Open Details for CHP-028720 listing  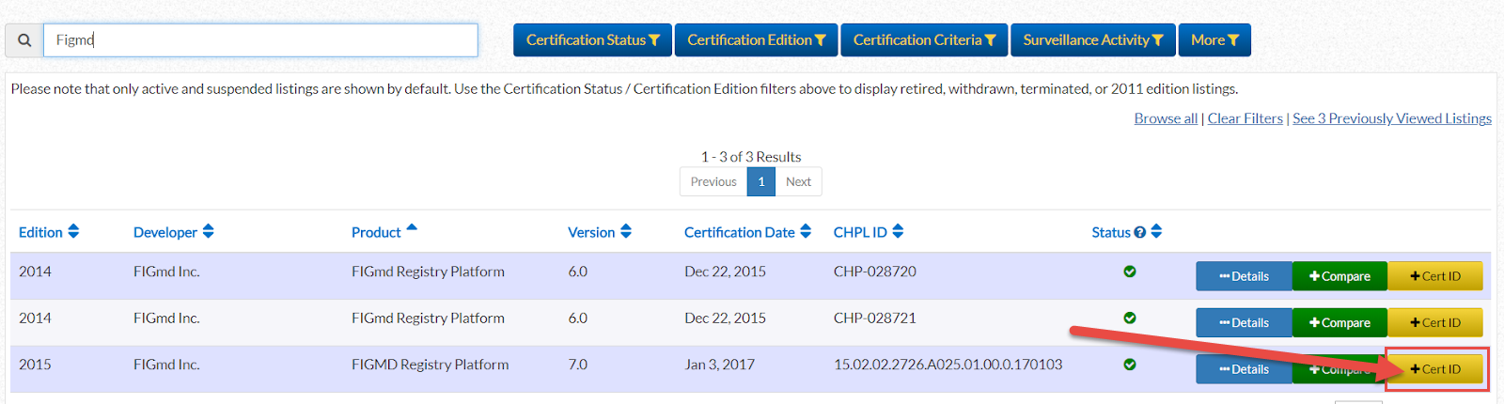(x=1244, y=276)
